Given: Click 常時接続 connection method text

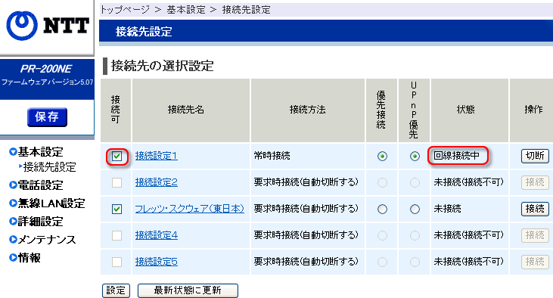Looking at the screenshot, I should click(272, 156).
